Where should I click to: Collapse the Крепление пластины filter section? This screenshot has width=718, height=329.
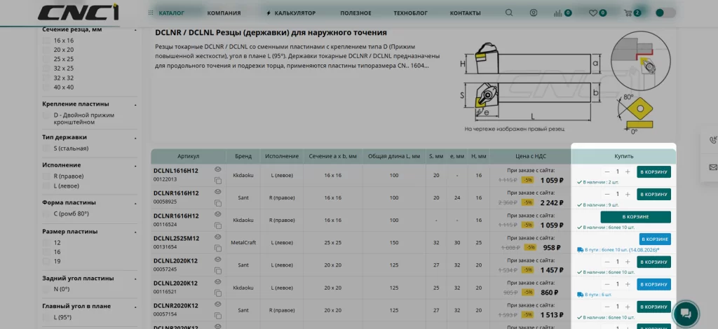tap(135, 104)
